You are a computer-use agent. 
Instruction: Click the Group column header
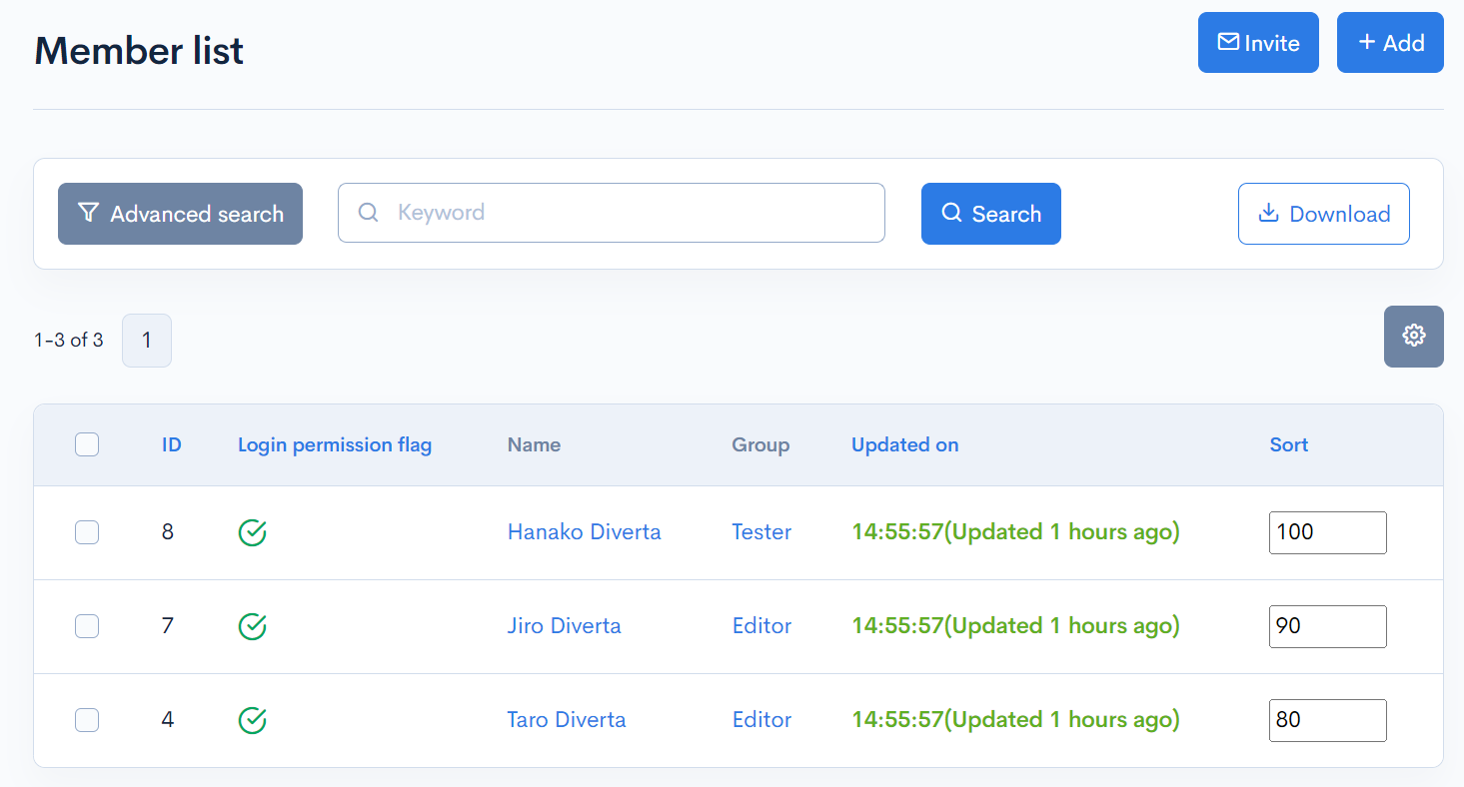pos(760,444)
